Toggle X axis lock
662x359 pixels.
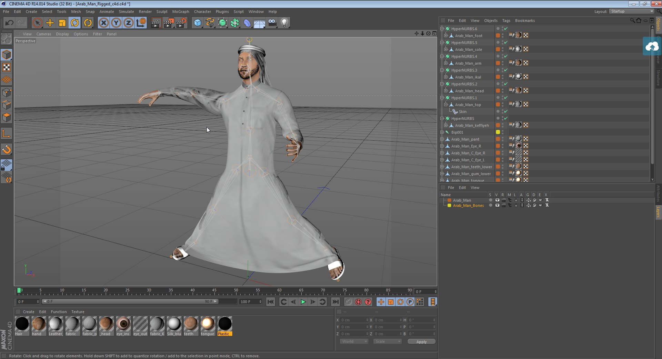(103, 23)
